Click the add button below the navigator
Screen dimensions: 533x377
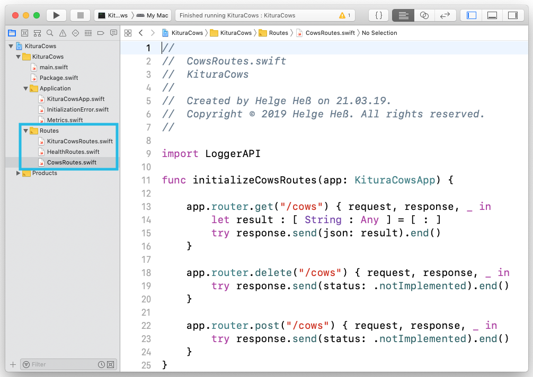13,364
